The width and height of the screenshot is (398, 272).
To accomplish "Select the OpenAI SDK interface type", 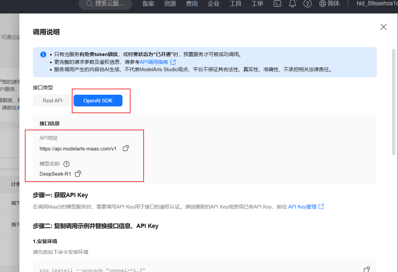I will coord(98,100).
